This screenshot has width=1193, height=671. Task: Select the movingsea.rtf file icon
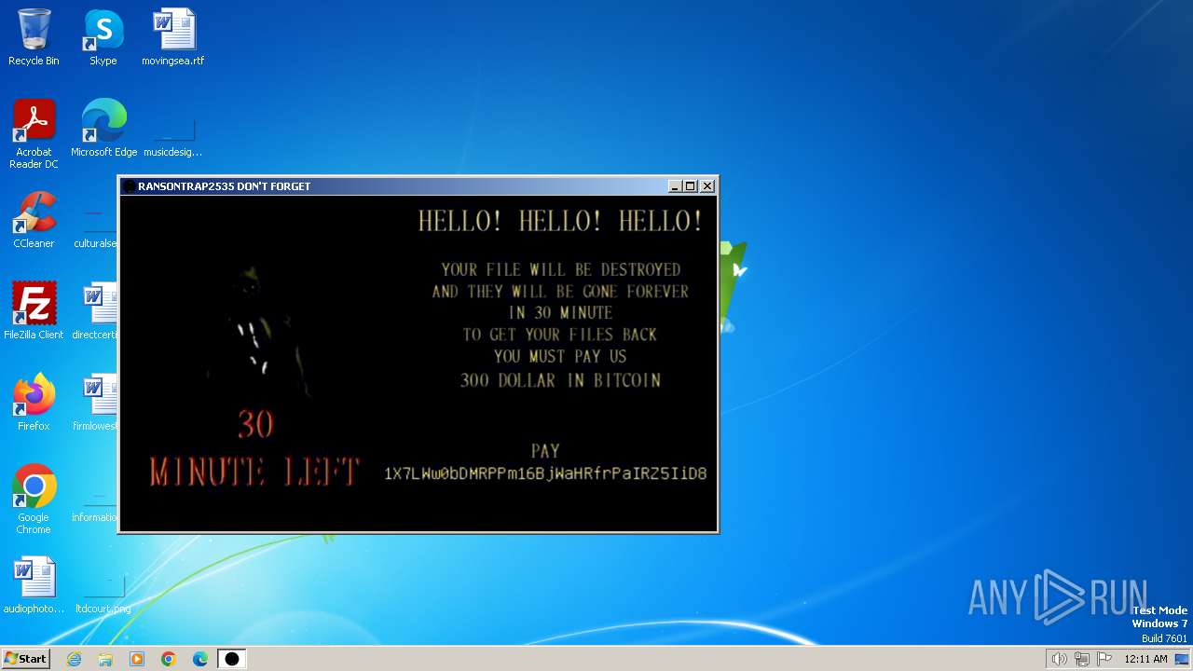[173, 37]
